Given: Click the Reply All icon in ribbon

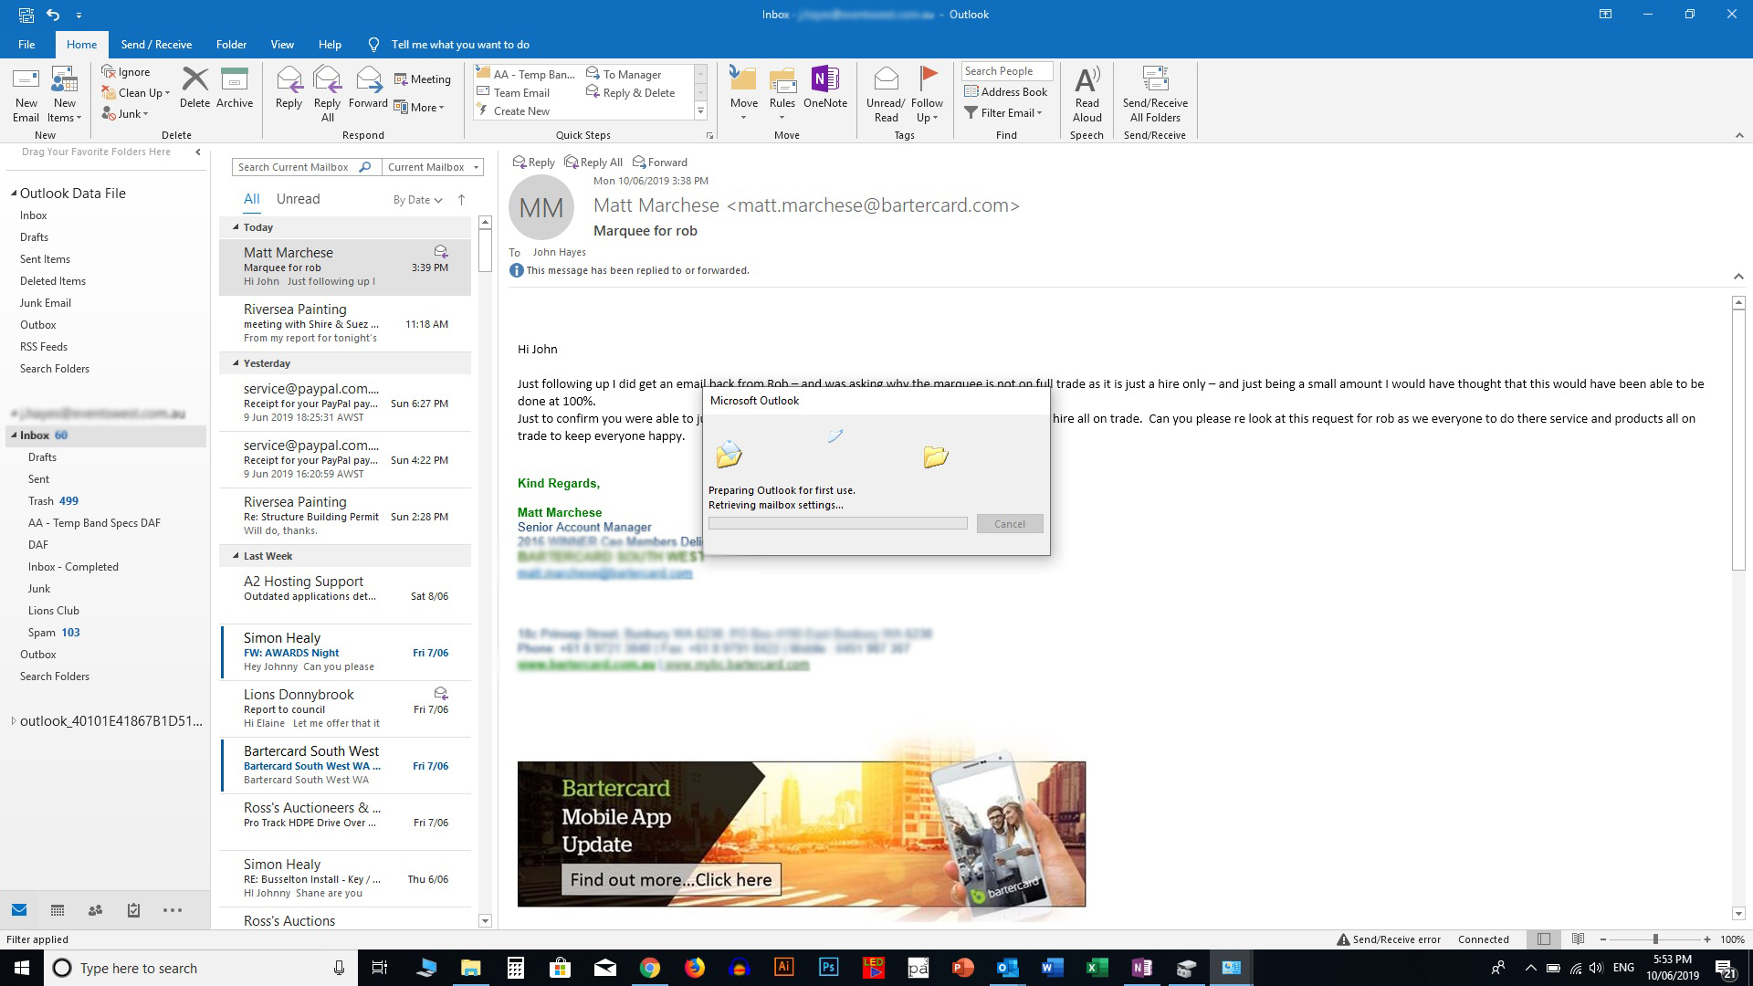Looking at the screenshot, I should point(326,94).
